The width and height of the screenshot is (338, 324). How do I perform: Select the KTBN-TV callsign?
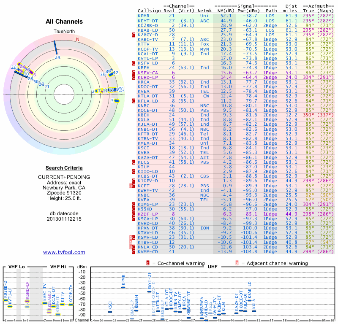coord(148,139)
